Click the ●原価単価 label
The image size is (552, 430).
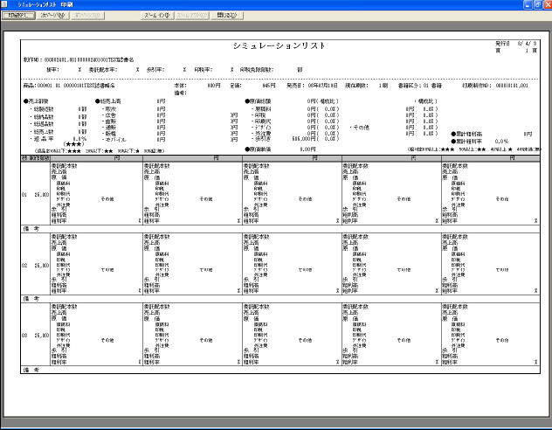click(x=258, y=149)
